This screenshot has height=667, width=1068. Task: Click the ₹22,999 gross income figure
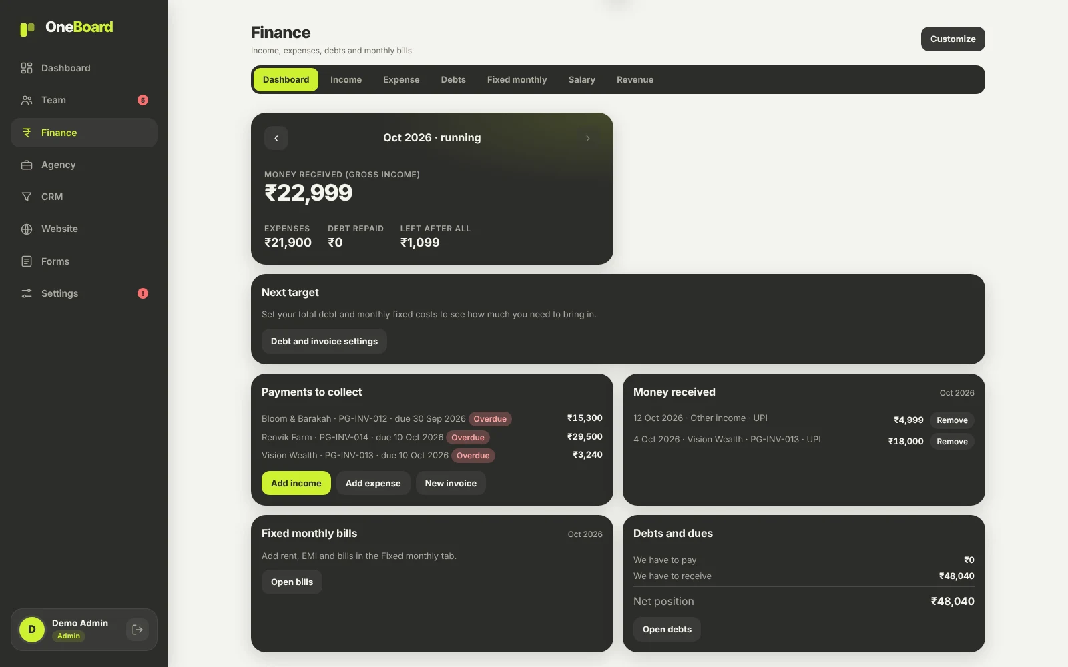coord(308,193)
